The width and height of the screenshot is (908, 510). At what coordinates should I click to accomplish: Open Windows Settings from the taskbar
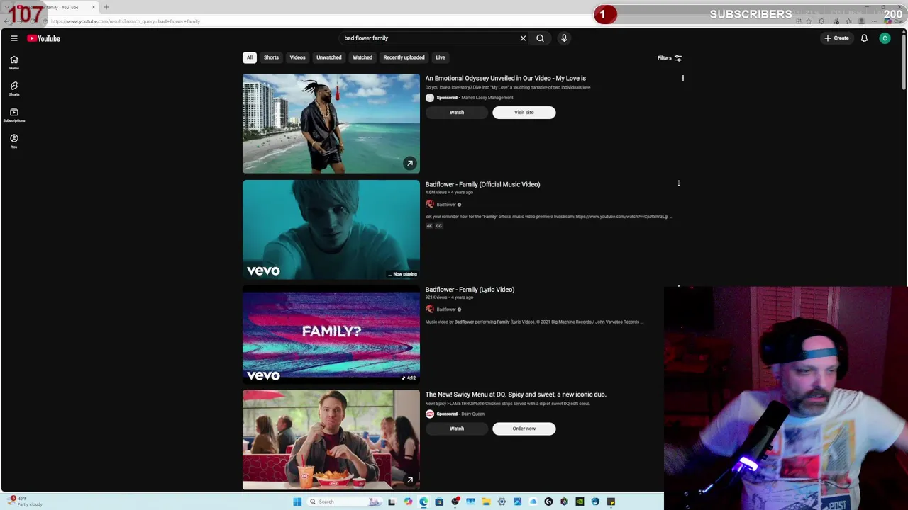[x=502, y=501]
